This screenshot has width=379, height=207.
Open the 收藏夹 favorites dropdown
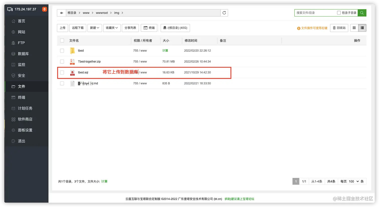(x=112, y=28)
